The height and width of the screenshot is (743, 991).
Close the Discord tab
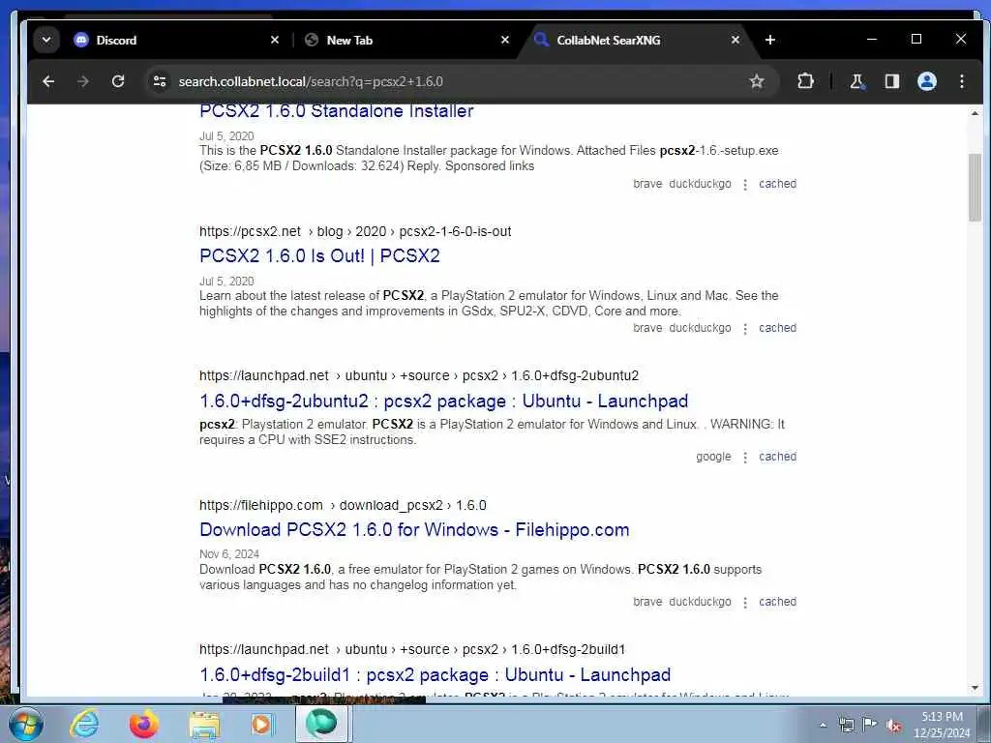point(274,40)
